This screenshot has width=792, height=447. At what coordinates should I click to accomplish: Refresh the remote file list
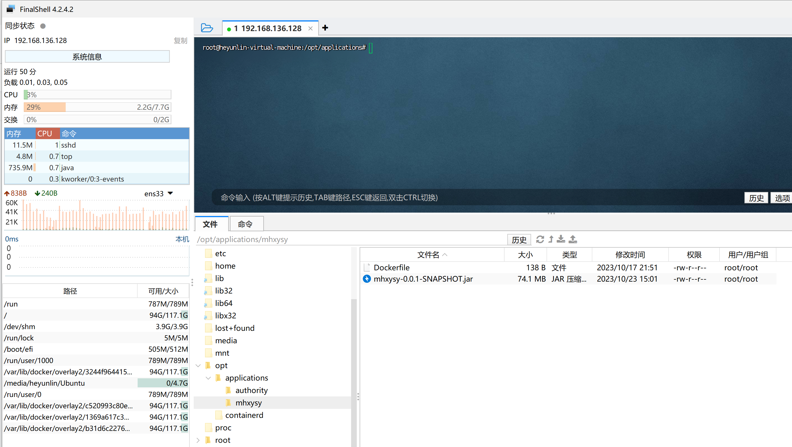(x=540, y=239)
